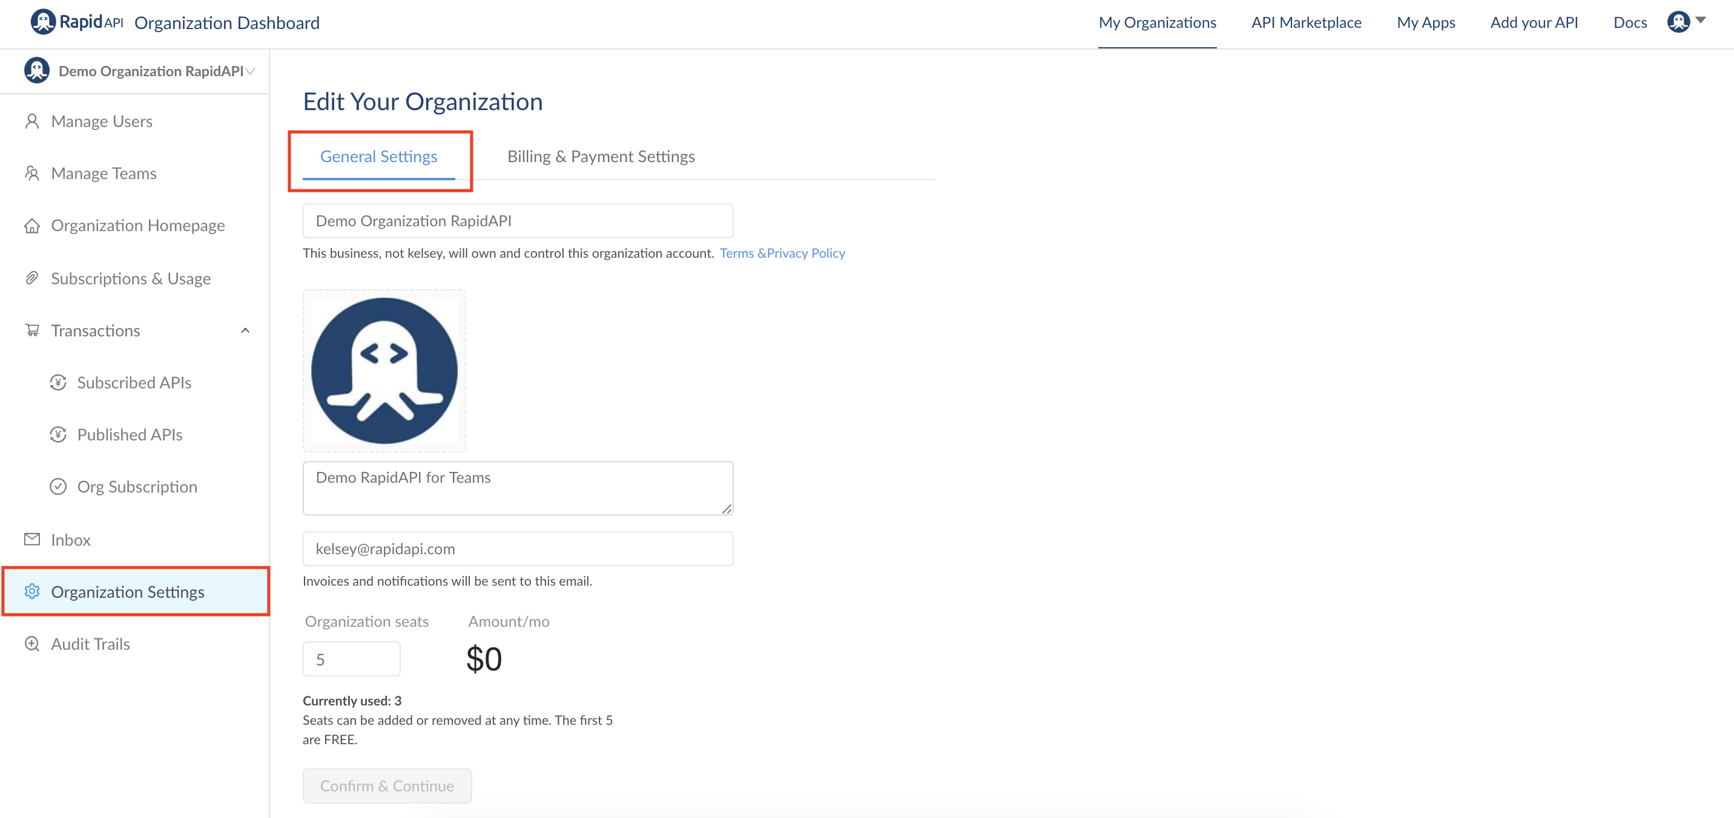Open the Terms & Privacy Policy link
The image size is (1734, 818).
coord(782,254)
